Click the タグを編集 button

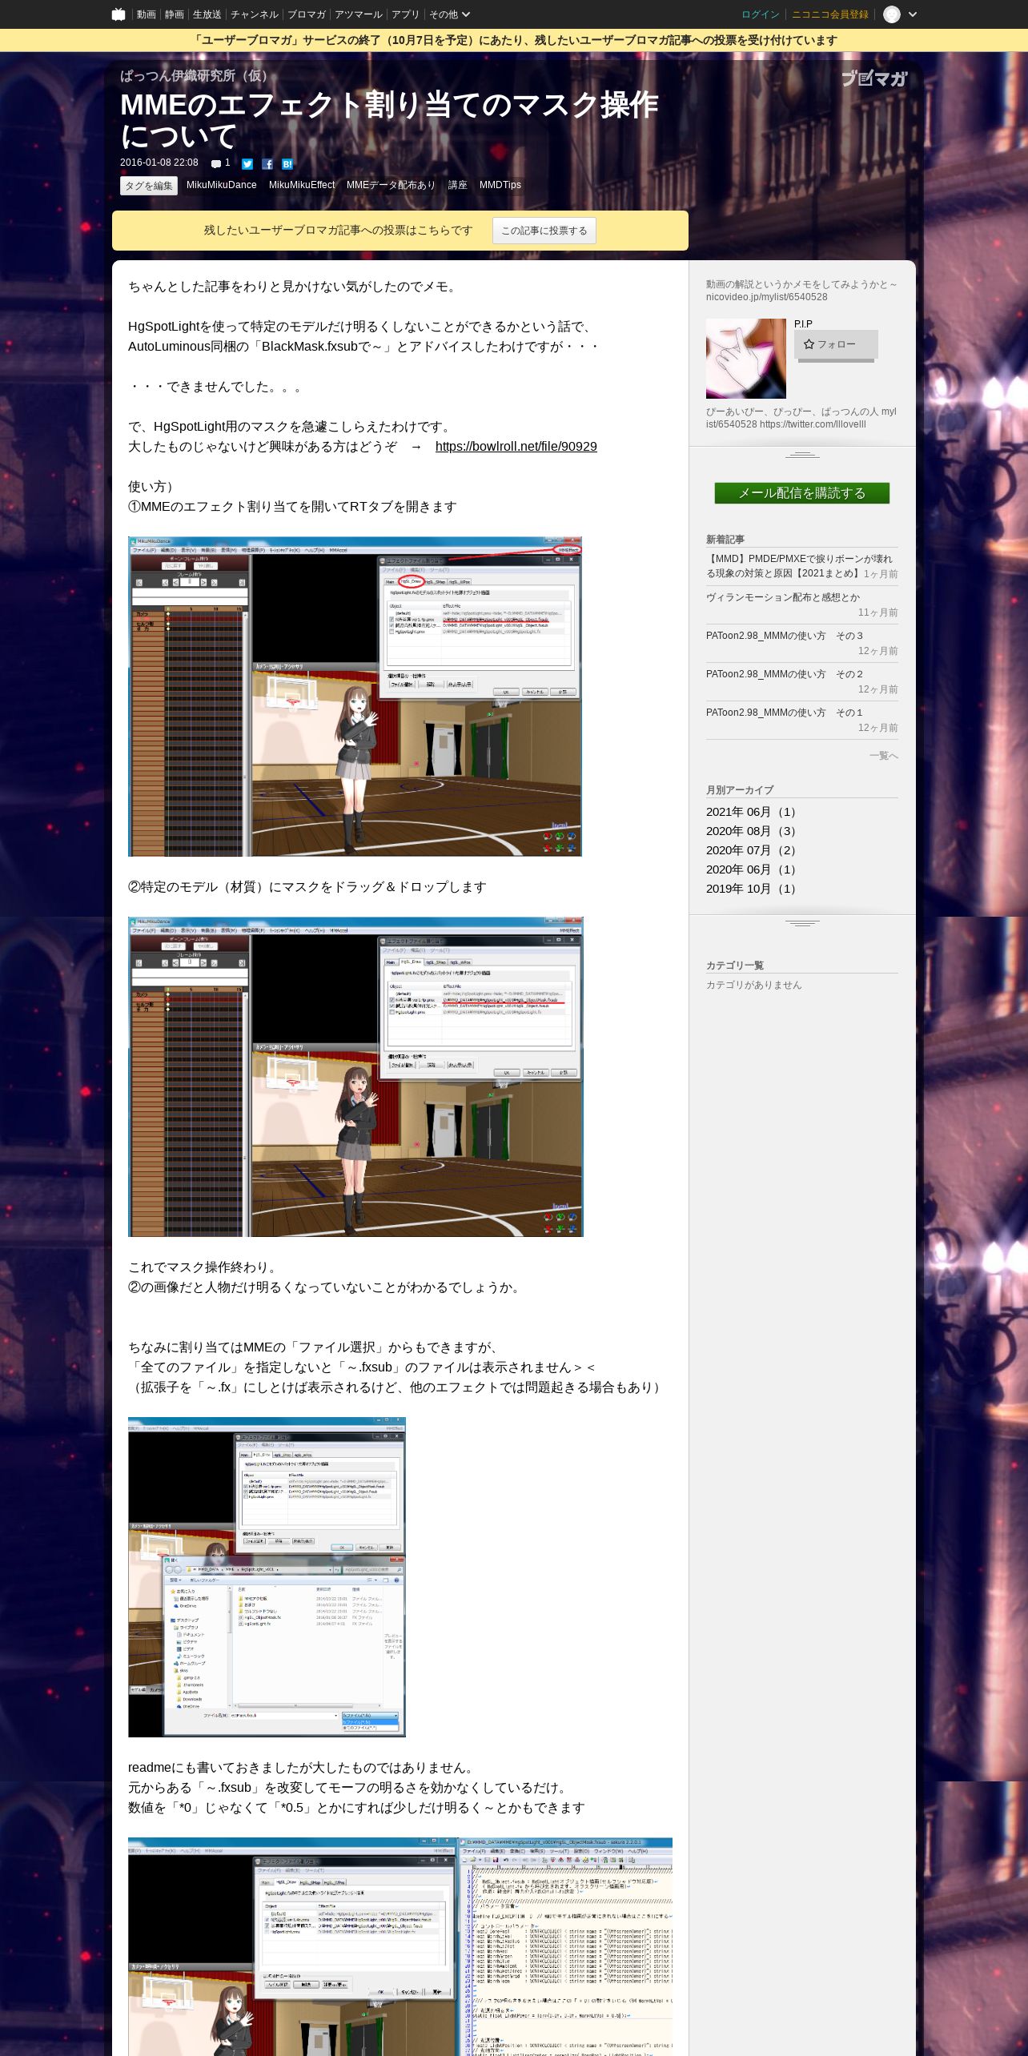(149, 186)
